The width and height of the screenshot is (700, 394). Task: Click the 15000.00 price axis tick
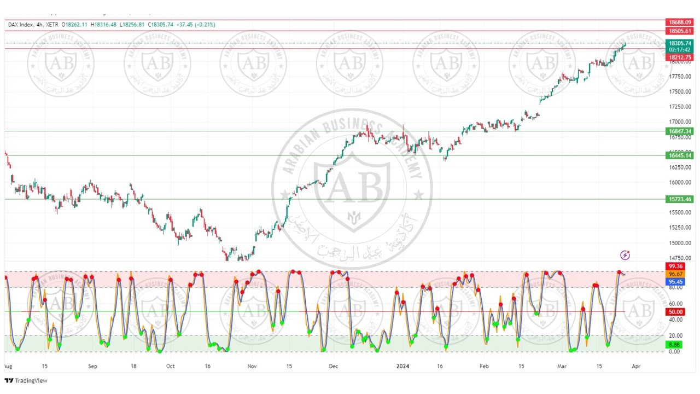pyautogui.click(x=680, y=244)
